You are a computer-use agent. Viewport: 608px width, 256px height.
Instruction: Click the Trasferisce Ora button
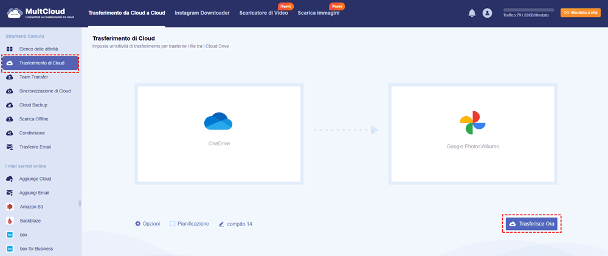[x=531, y=224]
